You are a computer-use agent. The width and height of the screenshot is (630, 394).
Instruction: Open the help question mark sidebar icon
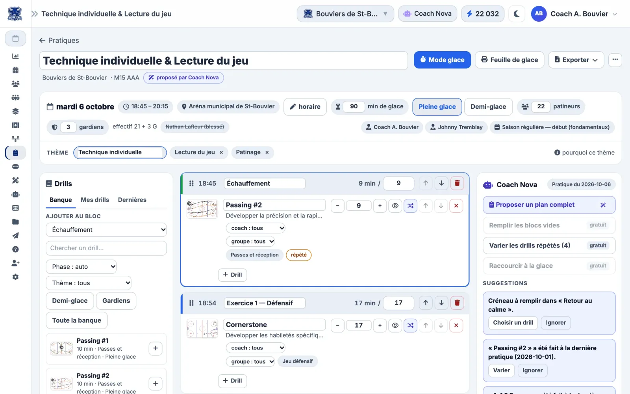pyautogui.click(x=15, y=249)
